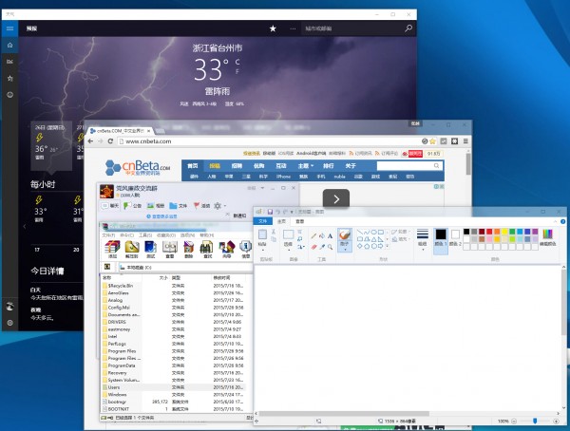
Task: Click the WinRAR 添加 (Add) toolbar icon
Action: tap(112, 250)
